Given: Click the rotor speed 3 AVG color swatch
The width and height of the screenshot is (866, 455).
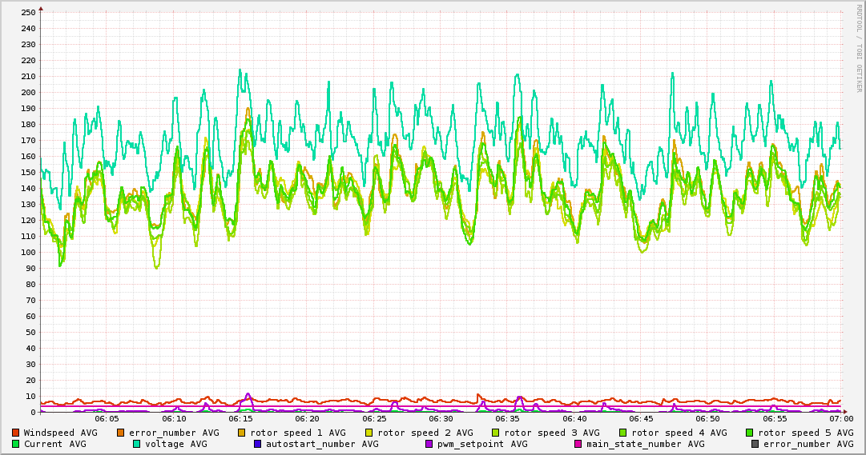Looking at the screenshot, I should pos(495,433).
